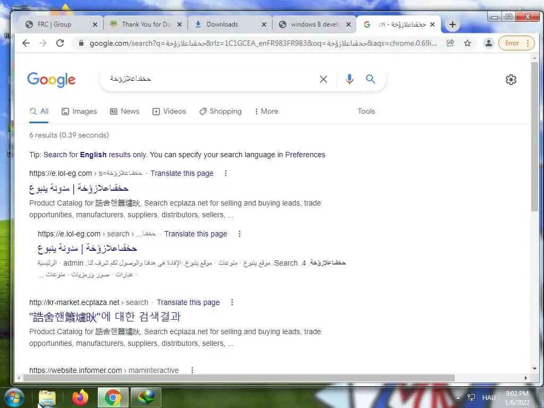Open the first e.lol-eg.com Arabic result title

tap(79, 189)
